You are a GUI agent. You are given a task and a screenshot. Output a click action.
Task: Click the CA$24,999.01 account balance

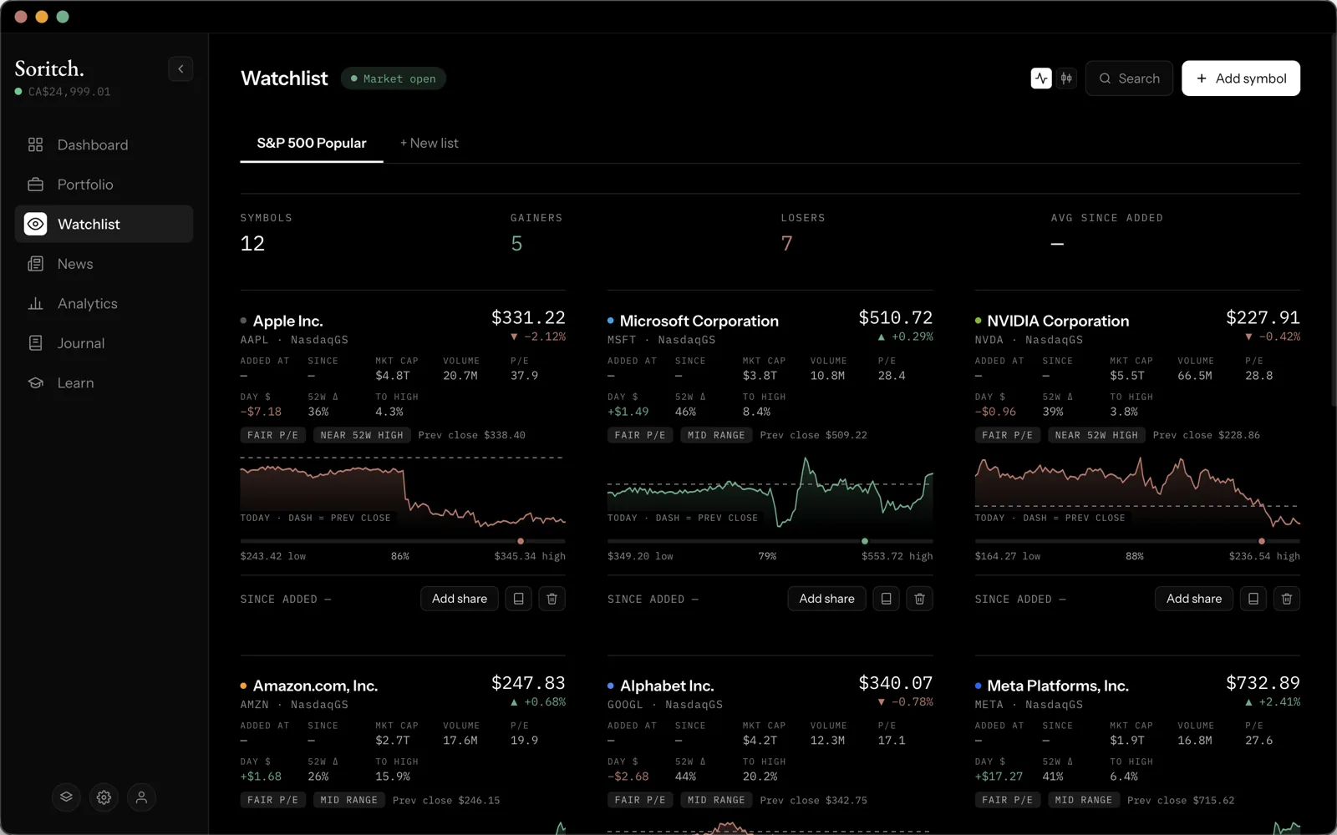69,92
